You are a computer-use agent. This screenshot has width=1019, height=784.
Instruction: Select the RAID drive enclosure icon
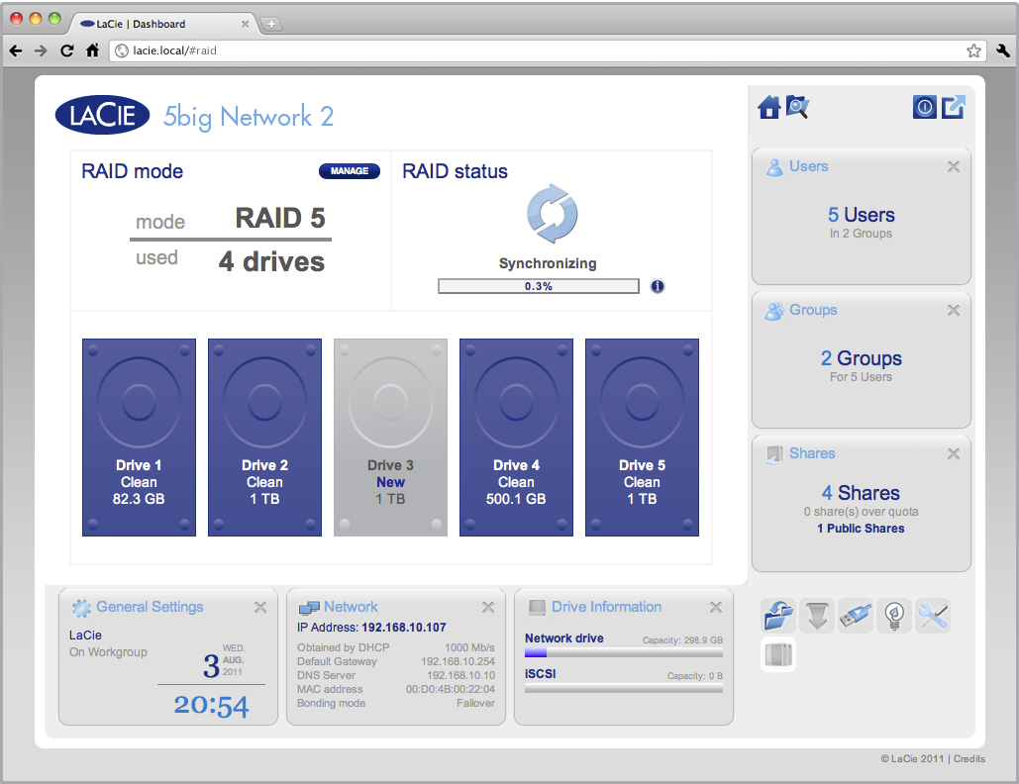click(778, 654)
